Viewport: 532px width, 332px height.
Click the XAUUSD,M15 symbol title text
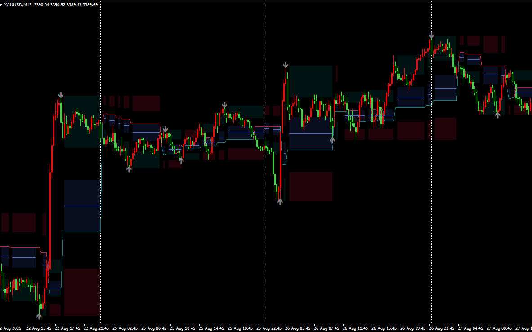[x=18, y=4]
